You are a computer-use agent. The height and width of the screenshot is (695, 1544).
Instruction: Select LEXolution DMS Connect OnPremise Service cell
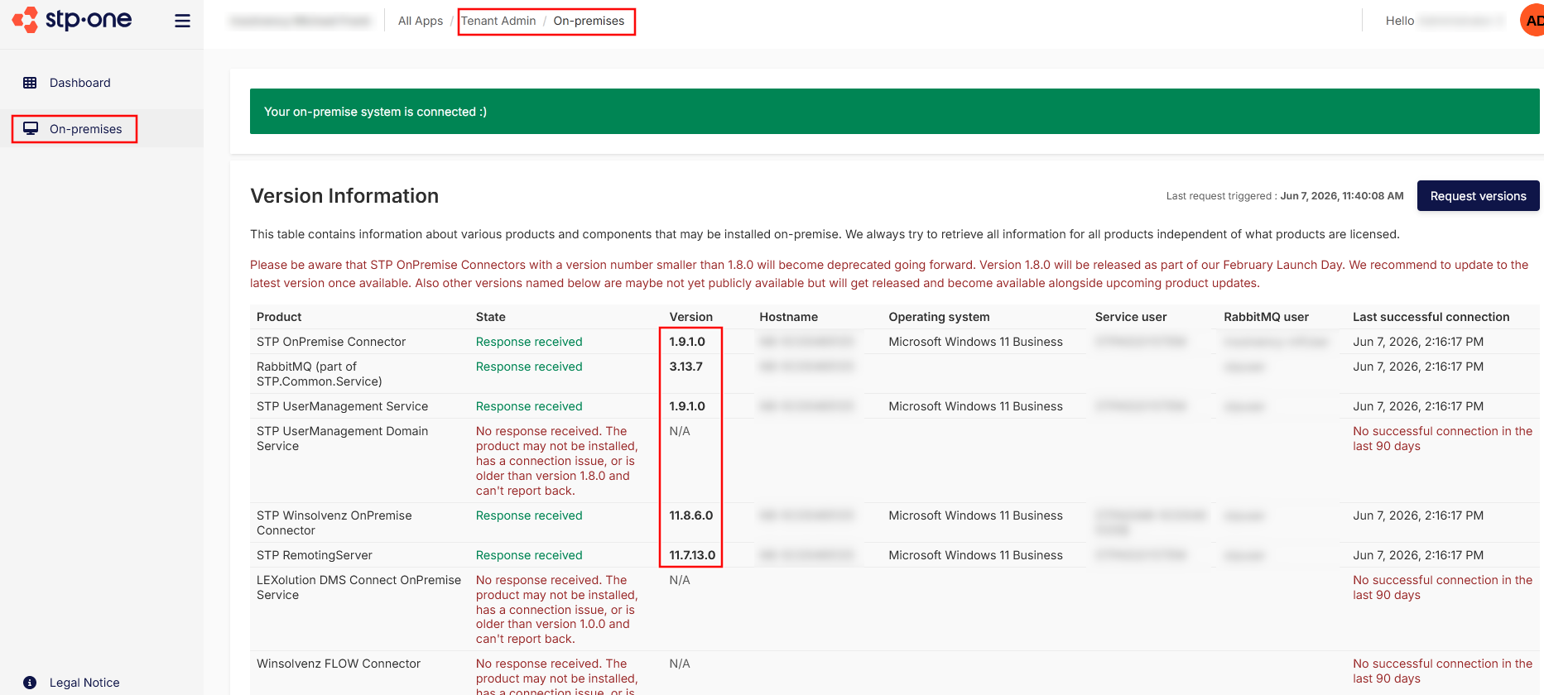359,587
